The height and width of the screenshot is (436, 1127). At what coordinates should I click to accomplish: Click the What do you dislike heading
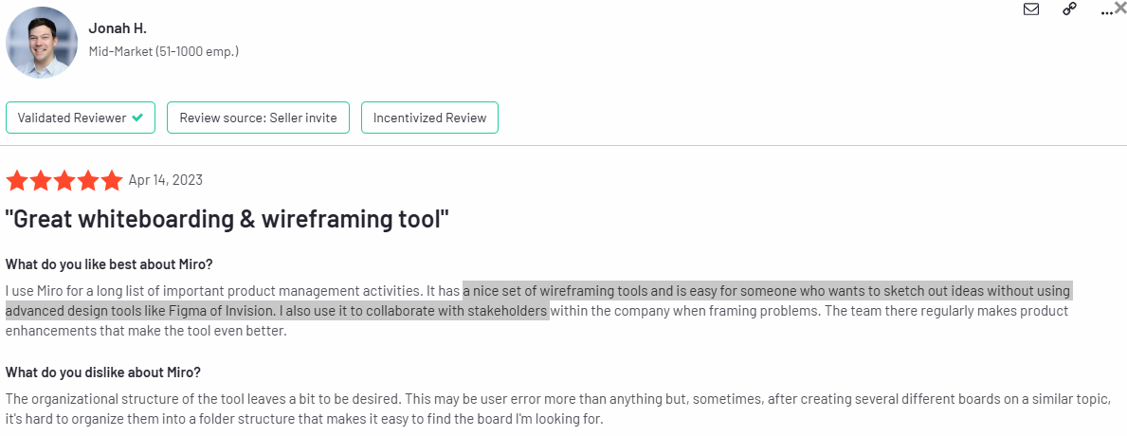102,372
